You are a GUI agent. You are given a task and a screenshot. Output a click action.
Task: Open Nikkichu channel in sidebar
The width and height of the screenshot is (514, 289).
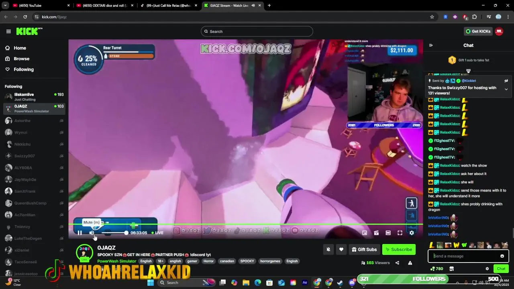tap(34, 144)
